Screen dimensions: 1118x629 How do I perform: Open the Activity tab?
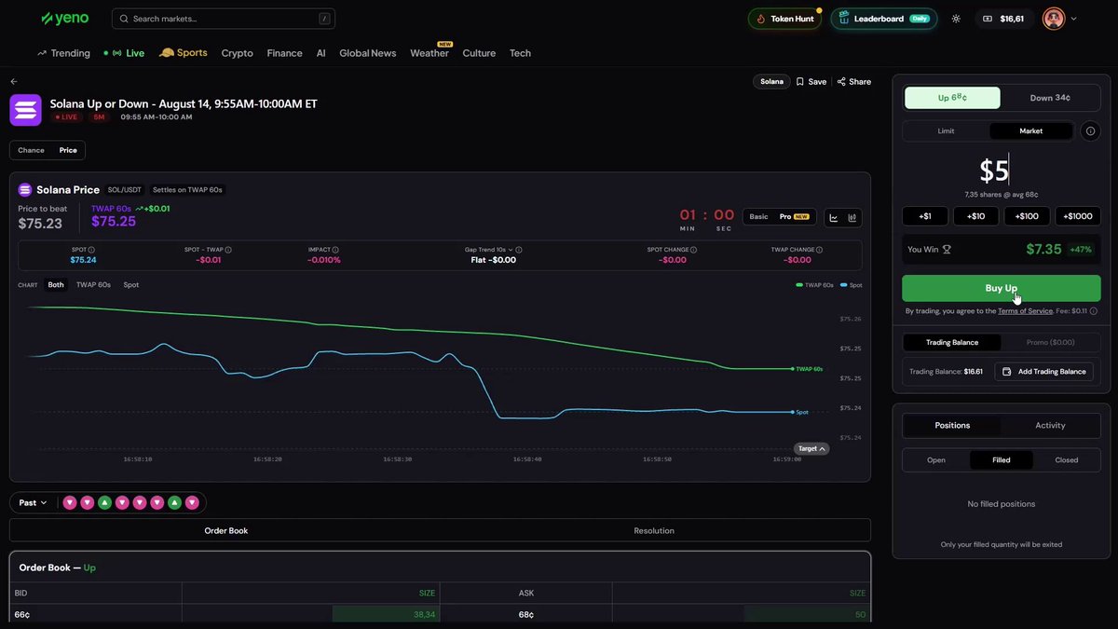(x=1050, y=426)
